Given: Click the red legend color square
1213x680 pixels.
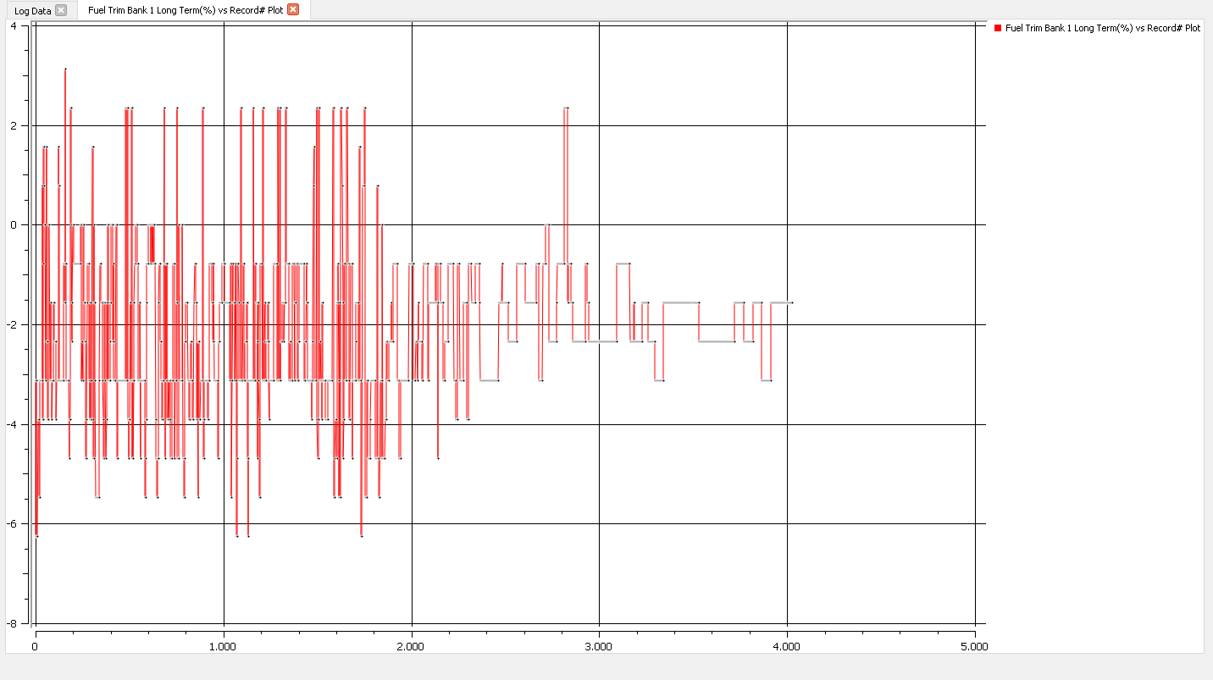Looking at the screenshot, I should click(998, 28).
